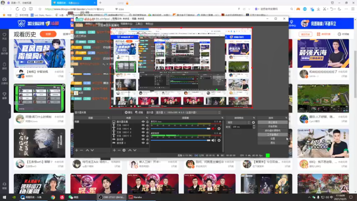Screen dimensions: 357x201
Task: Pop out the Audio Mixer dock panel
Action: 222,118
